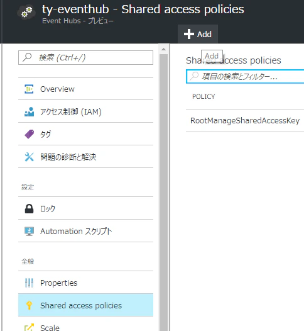This screenshot has height=331, width=304.
Task: Focus the 項目の検索とフィルター filter field
Action: [x=245, y=76]
